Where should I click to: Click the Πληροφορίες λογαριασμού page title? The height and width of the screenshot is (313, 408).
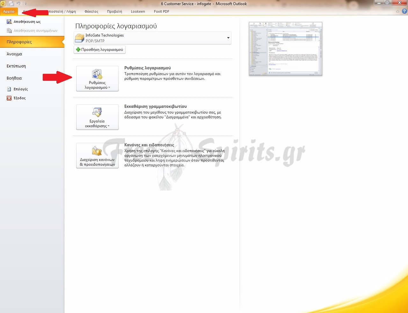pyautogui.click(x=116, y=26)
